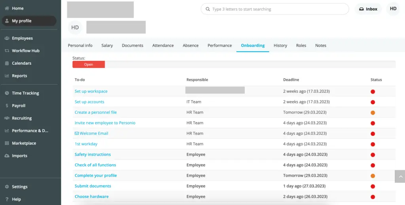Open Settings gear icon in sidebar
Screen dimensions: 405x205
[x=7, y=187]
